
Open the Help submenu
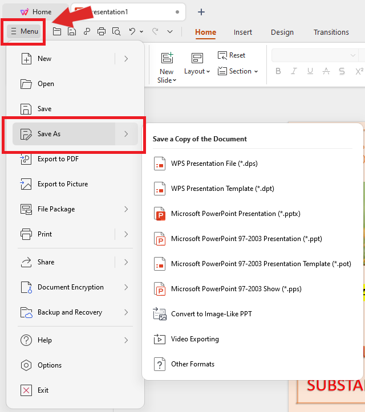click(x=75, y=340)
